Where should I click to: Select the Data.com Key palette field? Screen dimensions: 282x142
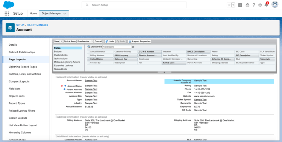pyautogui.click(x=125, y=59)
